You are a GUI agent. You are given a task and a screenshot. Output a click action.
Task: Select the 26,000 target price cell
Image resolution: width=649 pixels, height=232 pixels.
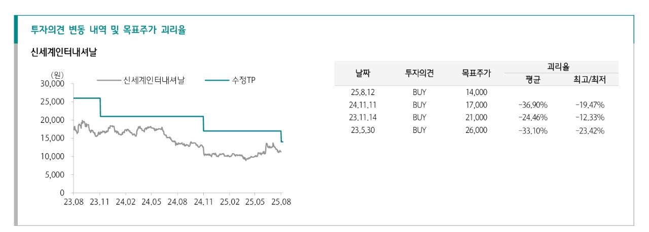476,130
